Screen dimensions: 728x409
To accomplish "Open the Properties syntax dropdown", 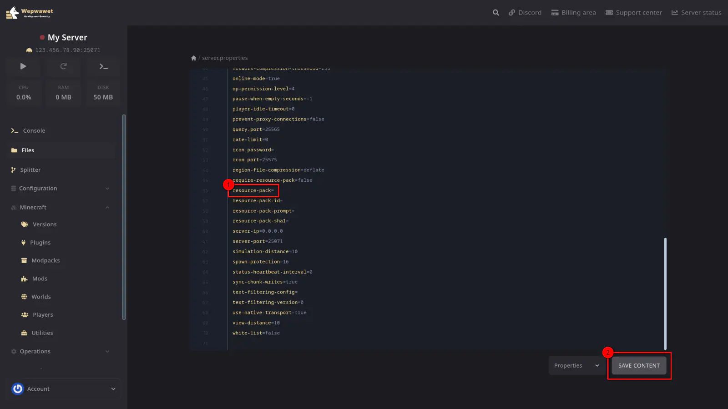I will [576, 366].
